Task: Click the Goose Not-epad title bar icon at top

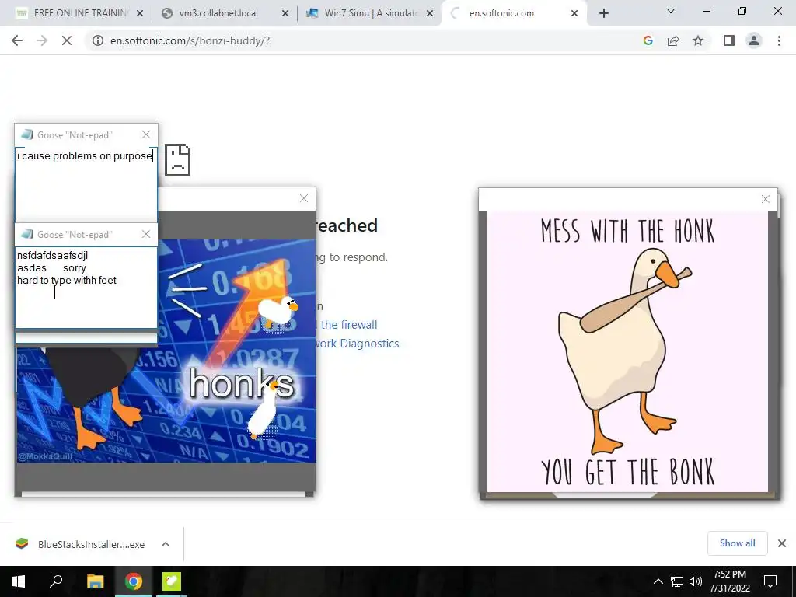Action: point(27,134)
